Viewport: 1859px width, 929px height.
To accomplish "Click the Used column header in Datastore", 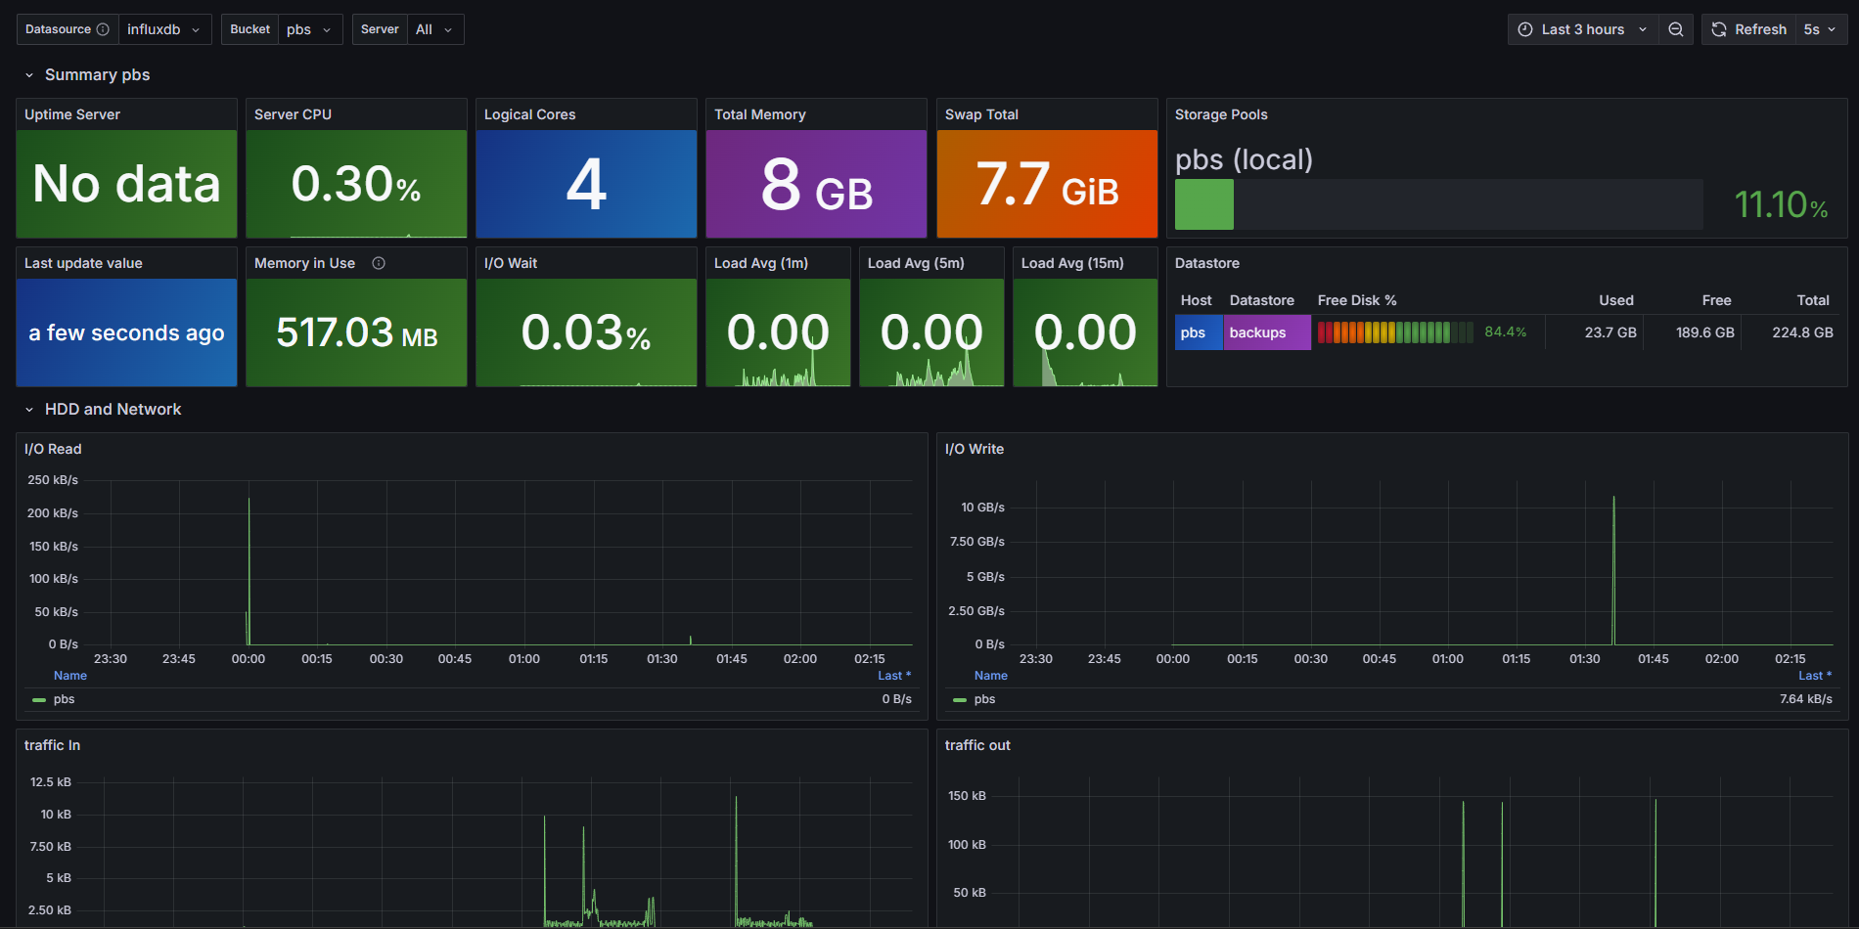I will [1615, 300].
